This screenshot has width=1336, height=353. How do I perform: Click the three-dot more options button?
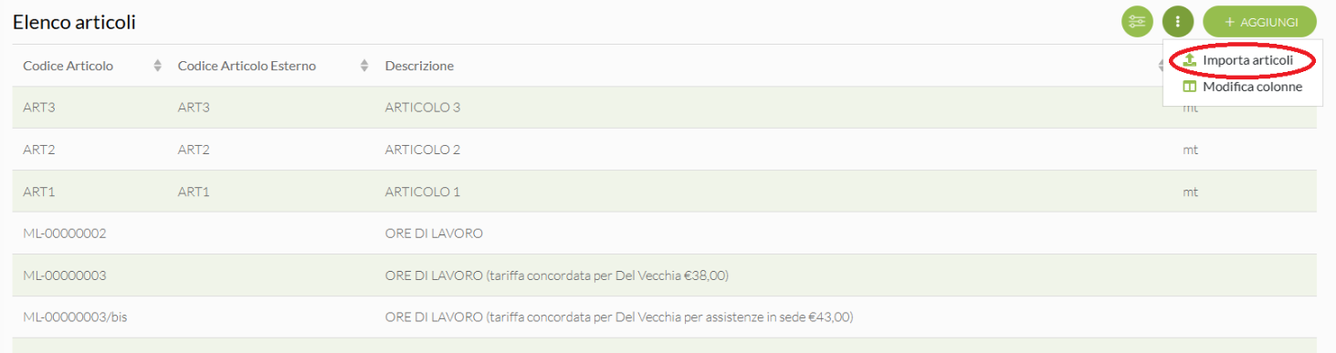[1179, 21]
